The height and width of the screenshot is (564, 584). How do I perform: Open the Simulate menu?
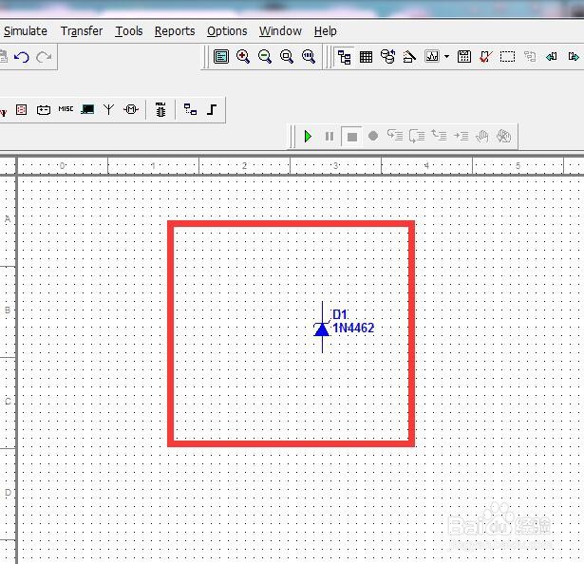click(x=25, y=31)
